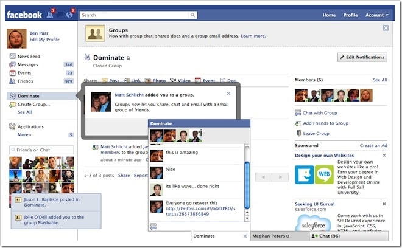Close the Groups announcement banner
The image size is (402, 248).
click(386, 28)
